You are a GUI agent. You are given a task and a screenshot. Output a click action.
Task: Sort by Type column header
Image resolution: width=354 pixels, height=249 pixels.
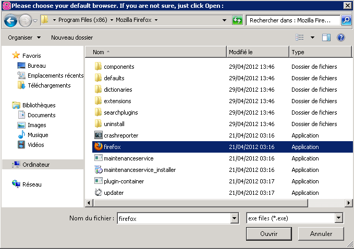[320, 52]
